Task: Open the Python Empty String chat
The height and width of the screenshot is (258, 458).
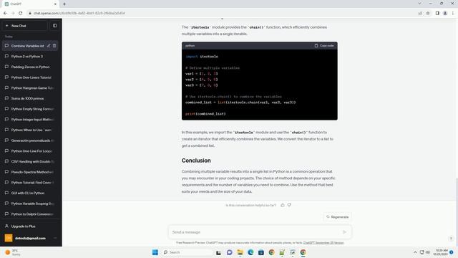Action: 30,109
